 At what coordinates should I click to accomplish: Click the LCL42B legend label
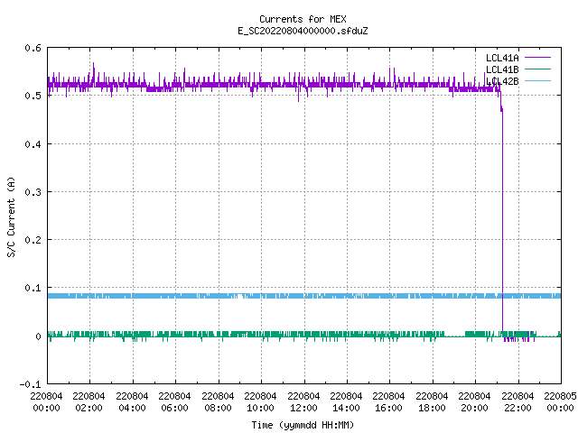click(502, 81)
